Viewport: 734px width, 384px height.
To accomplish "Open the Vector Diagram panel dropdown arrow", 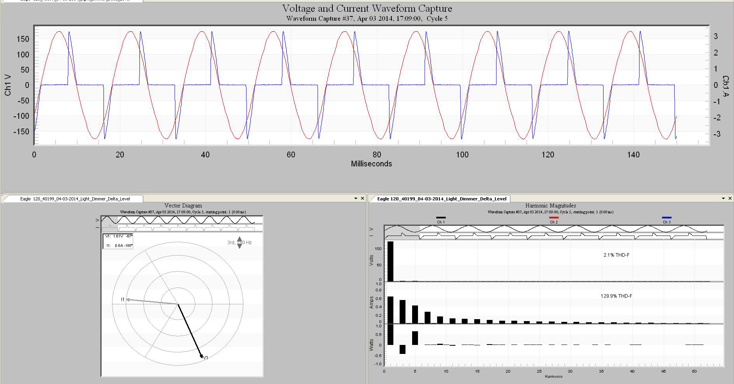I will click(356, 198).
